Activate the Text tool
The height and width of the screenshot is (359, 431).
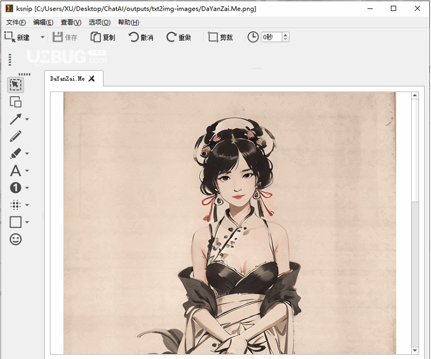[x=16, y=171]
